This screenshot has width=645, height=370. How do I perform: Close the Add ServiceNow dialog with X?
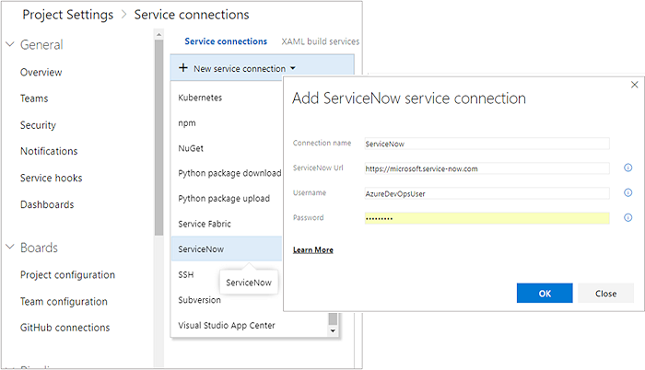[x=634, y=85]
